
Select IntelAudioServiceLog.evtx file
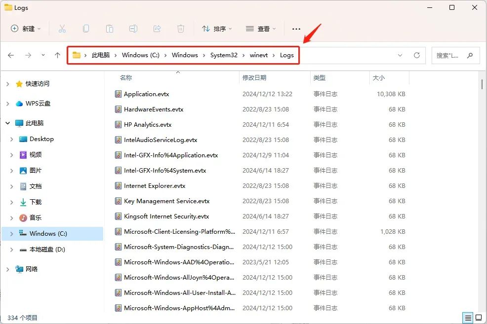[x=161, y=140]
